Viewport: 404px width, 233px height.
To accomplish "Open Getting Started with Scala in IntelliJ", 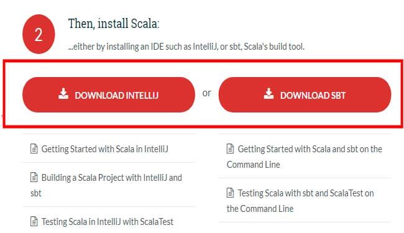I will point(105,149).
